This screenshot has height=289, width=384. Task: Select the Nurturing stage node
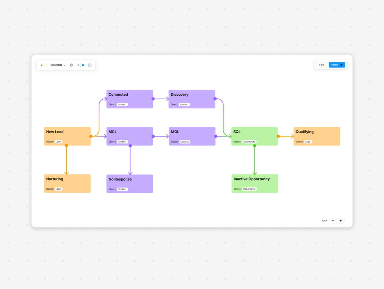(67, 184)
